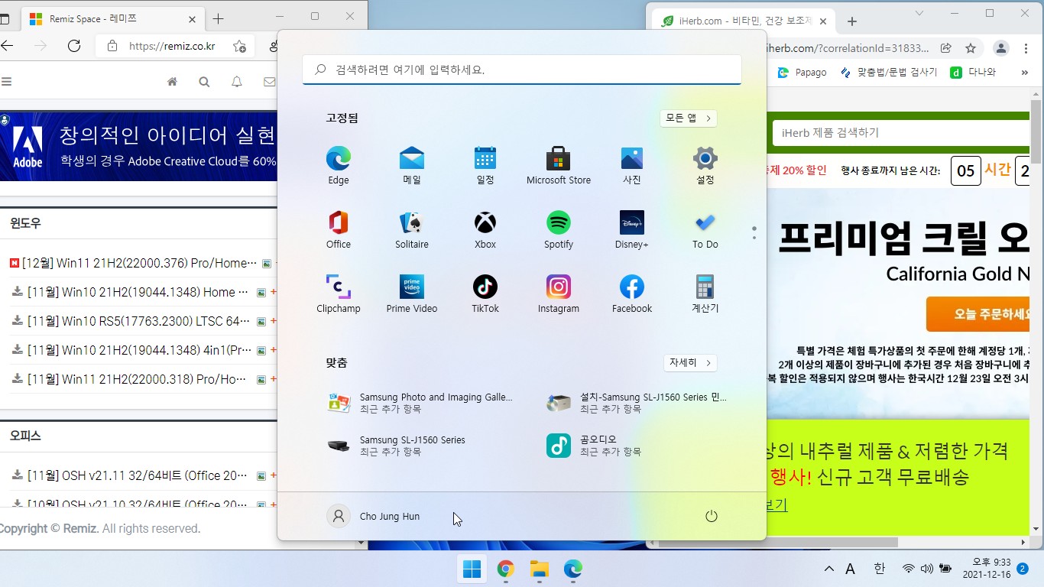Click the clock showing 오후 9:33
This screenshot has width=1044, height=587.
(x=985, y=569)
